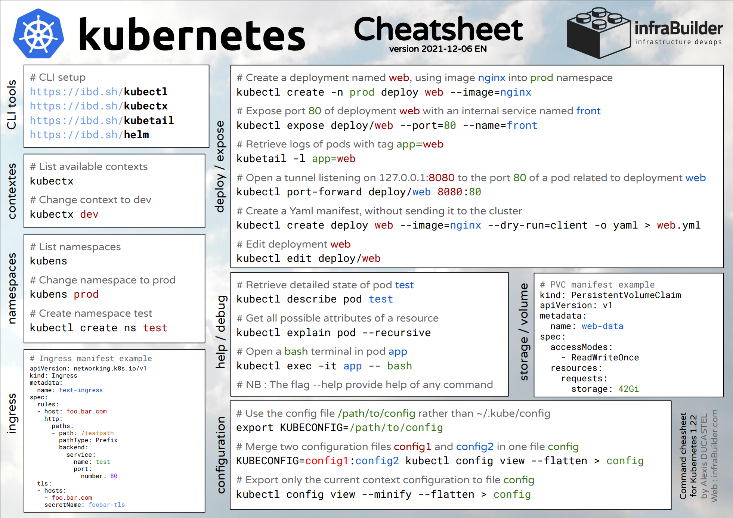Click the version 2021-12-06 EN label
The width and height of the screenshot is (733, 518).
(x=438, y=49)
